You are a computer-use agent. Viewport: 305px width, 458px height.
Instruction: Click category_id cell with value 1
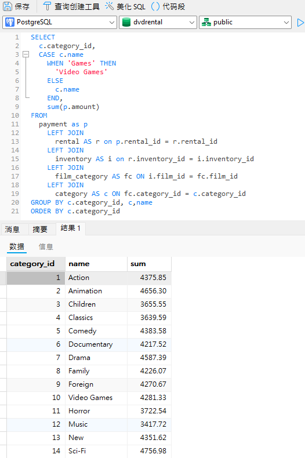coord(36,278)
